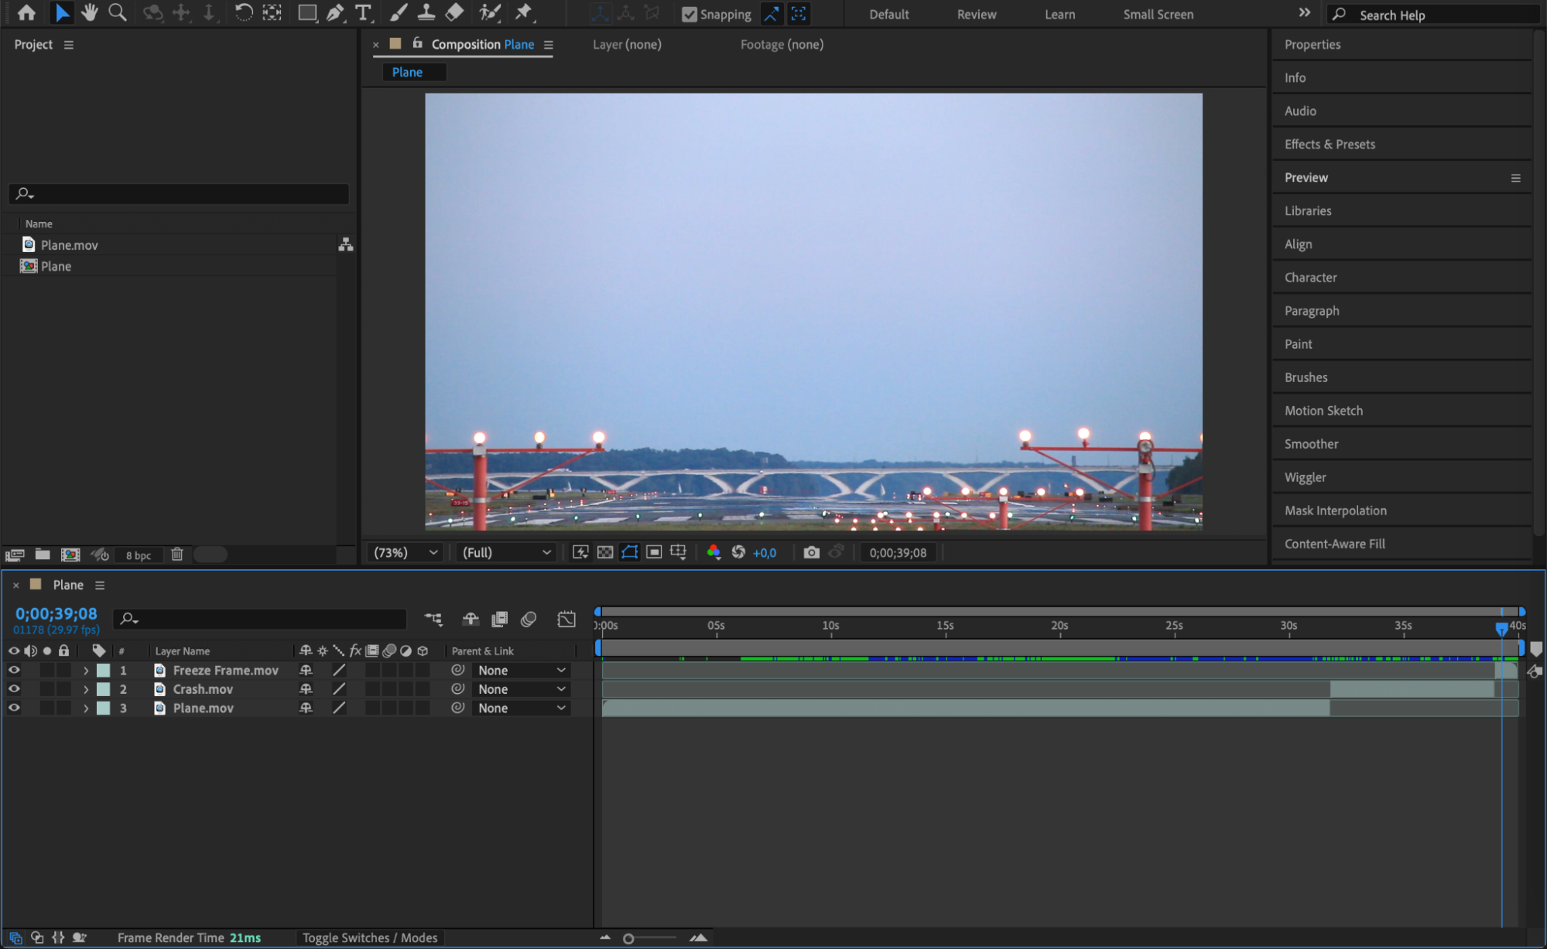The width and height of the screenshot is (1547, 949).
Task: Select the Hand tool
Action: click(x=90, y=12)
